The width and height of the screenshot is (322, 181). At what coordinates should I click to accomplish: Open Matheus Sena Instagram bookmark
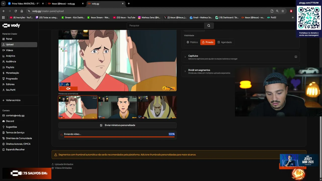click(149, 18)
